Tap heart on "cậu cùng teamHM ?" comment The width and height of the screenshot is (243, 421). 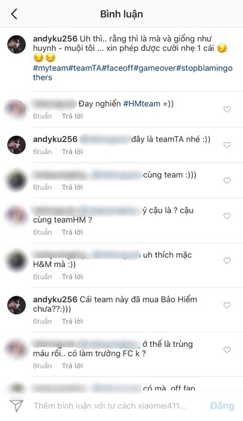(x=227, y=216)
